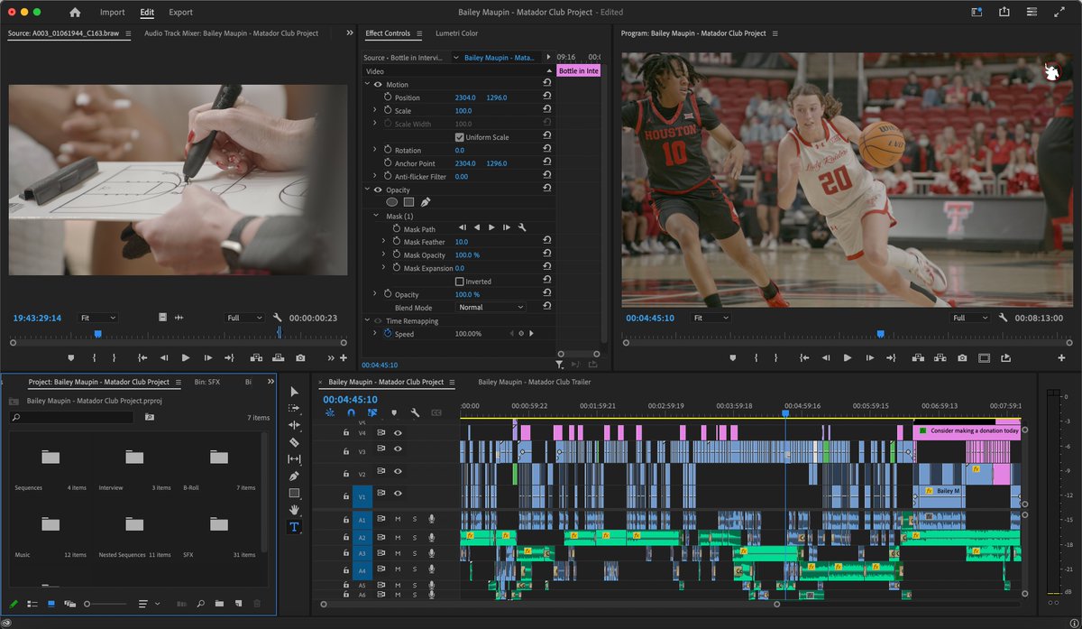Add marker in timeline panel
1082x629 pixels.
pyautogui.click(x=393, y=412)
